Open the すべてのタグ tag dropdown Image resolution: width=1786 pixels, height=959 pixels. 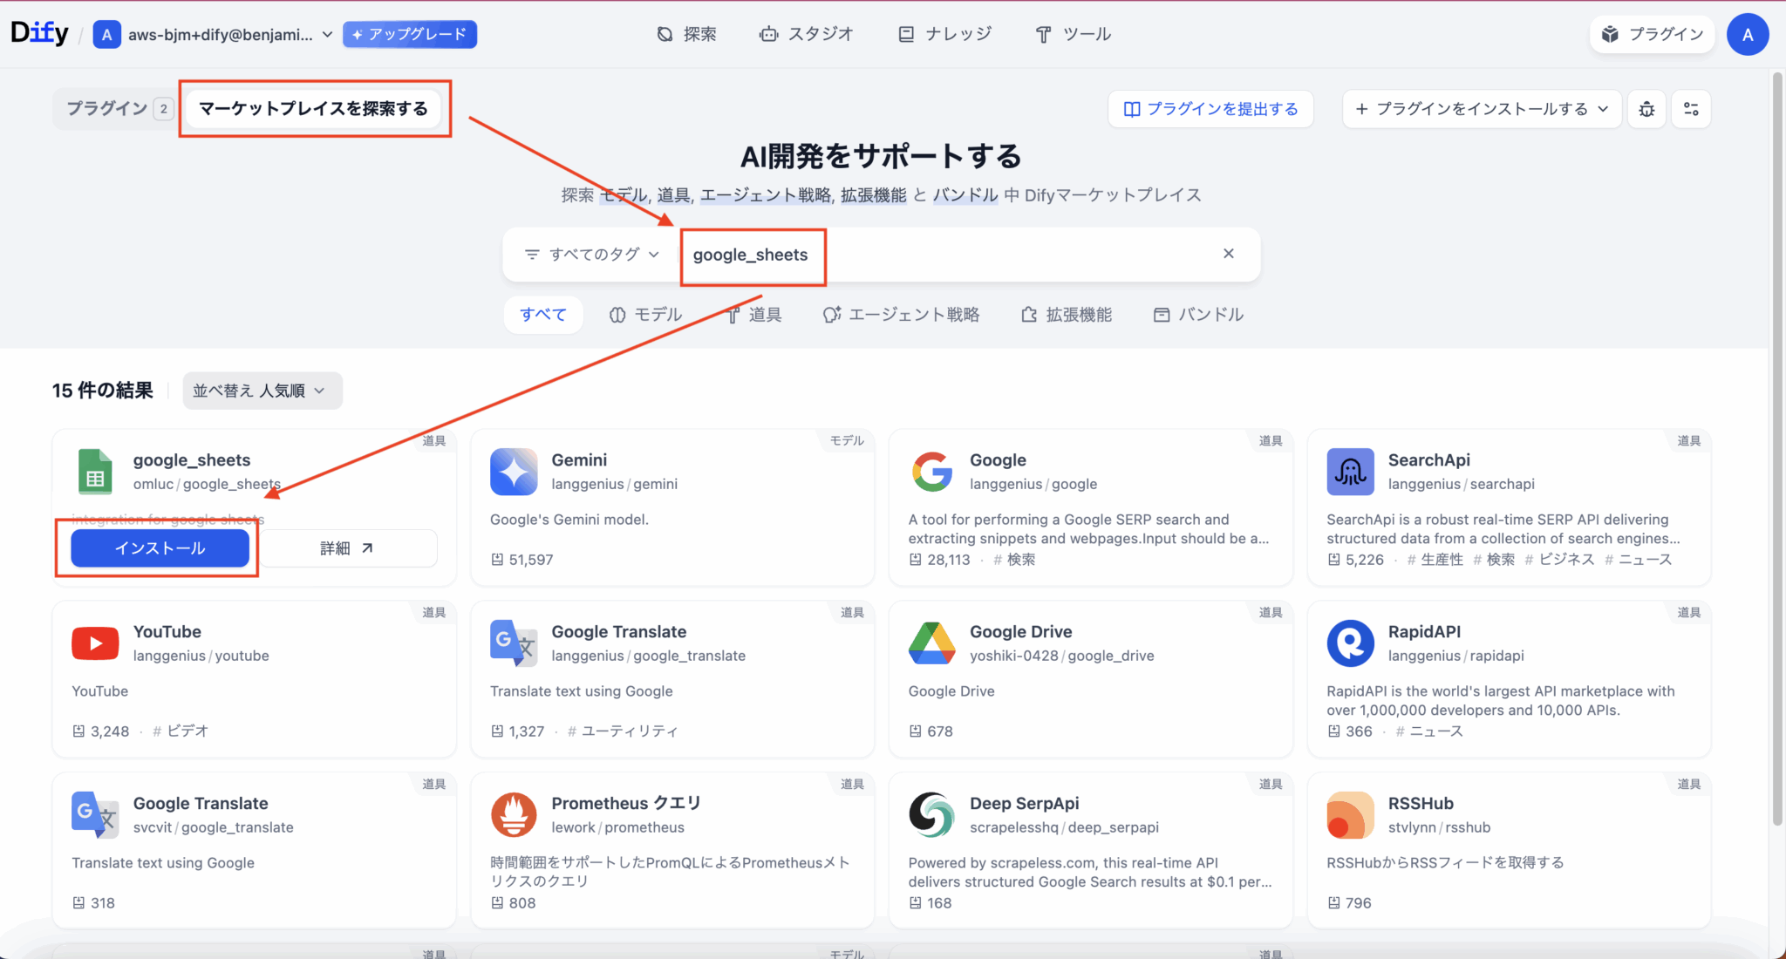click(x=591, y=254)
